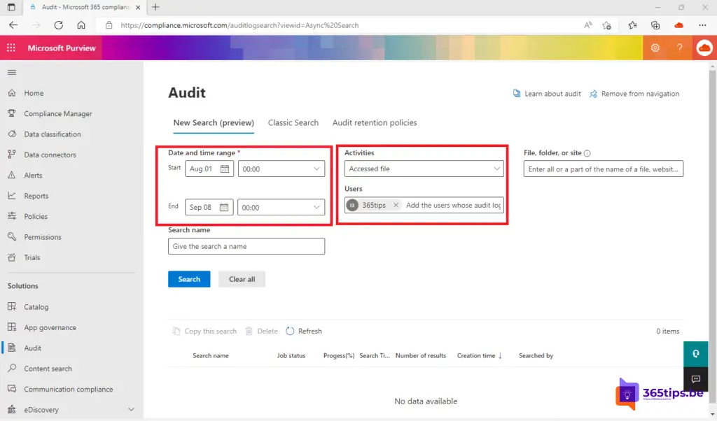Click the Start date Aug 01 field

(x=209, y=169)
